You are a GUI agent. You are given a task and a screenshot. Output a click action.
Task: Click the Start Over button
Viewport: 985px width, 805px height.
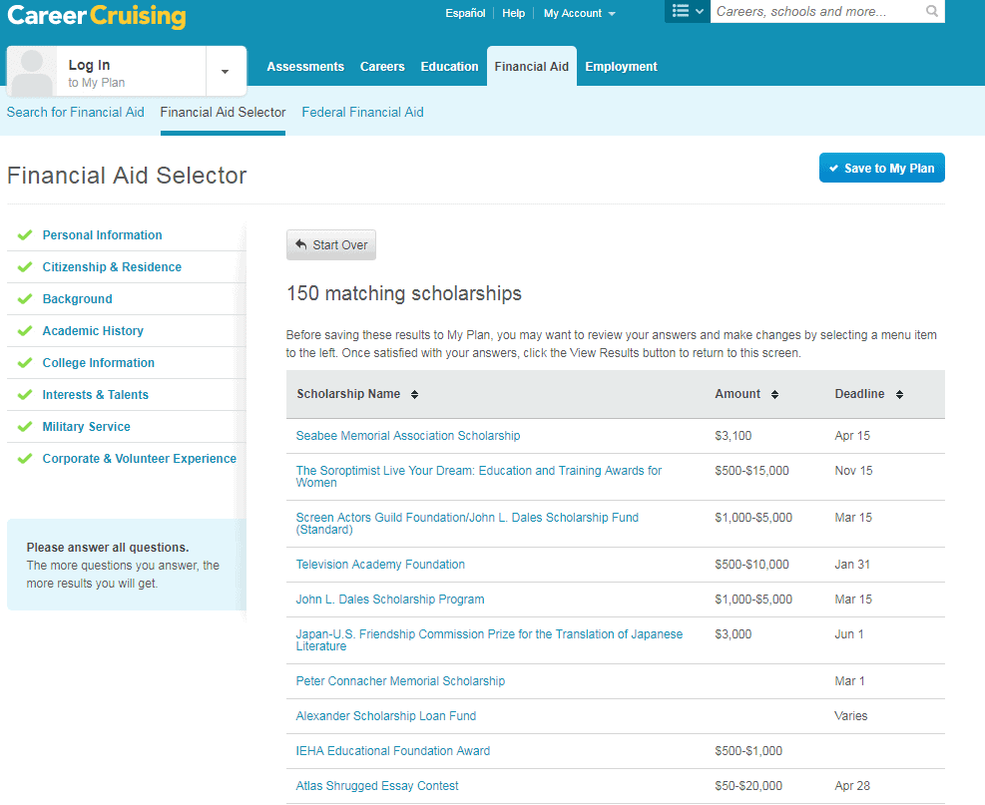pyautogui.click(x=331, y=244)
